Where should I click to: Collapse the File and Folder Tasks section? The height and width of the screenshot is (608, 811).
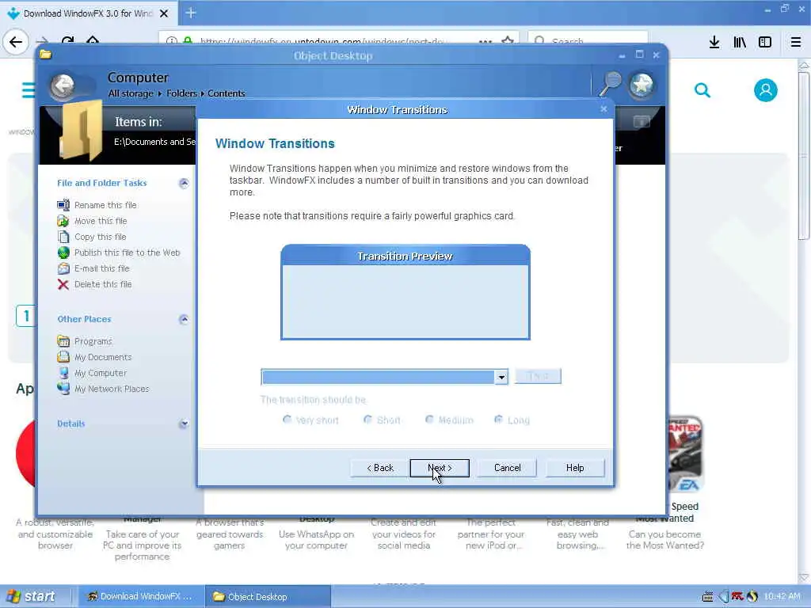(184, 183)
